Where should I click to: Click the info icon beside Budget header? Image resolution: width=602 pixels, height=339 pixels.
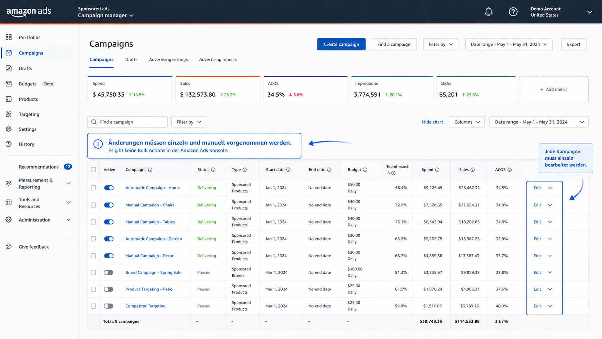[x=365, y=170]
